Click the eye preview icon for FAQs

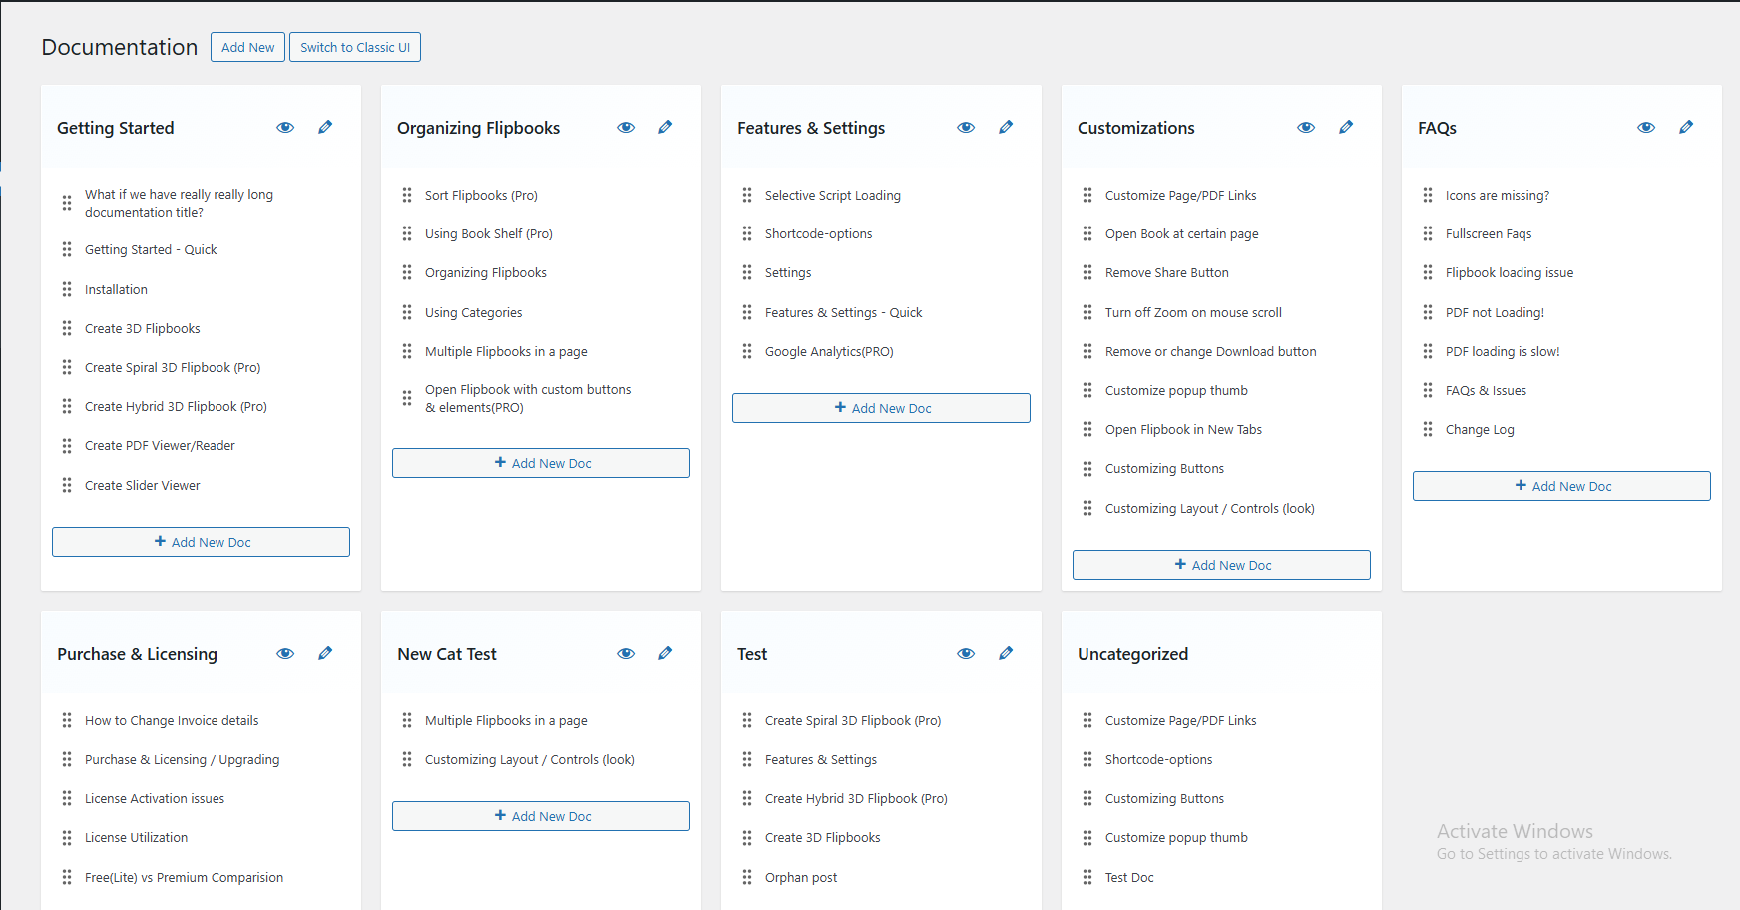click(x=1646, y=127)
